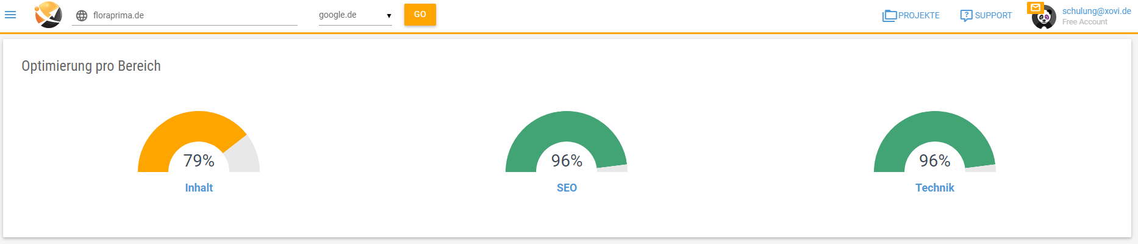
Task: Open the hamburger navigation menu
Action: tap(10, 15)
